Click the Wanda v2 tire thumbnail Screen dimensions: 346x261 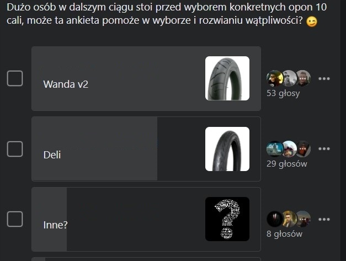(x=227, y=78)
